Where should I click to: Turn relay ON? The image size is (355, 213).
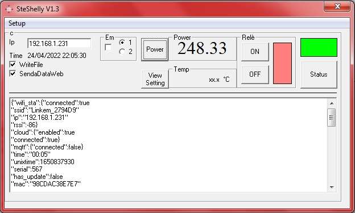tap(255, 52)
